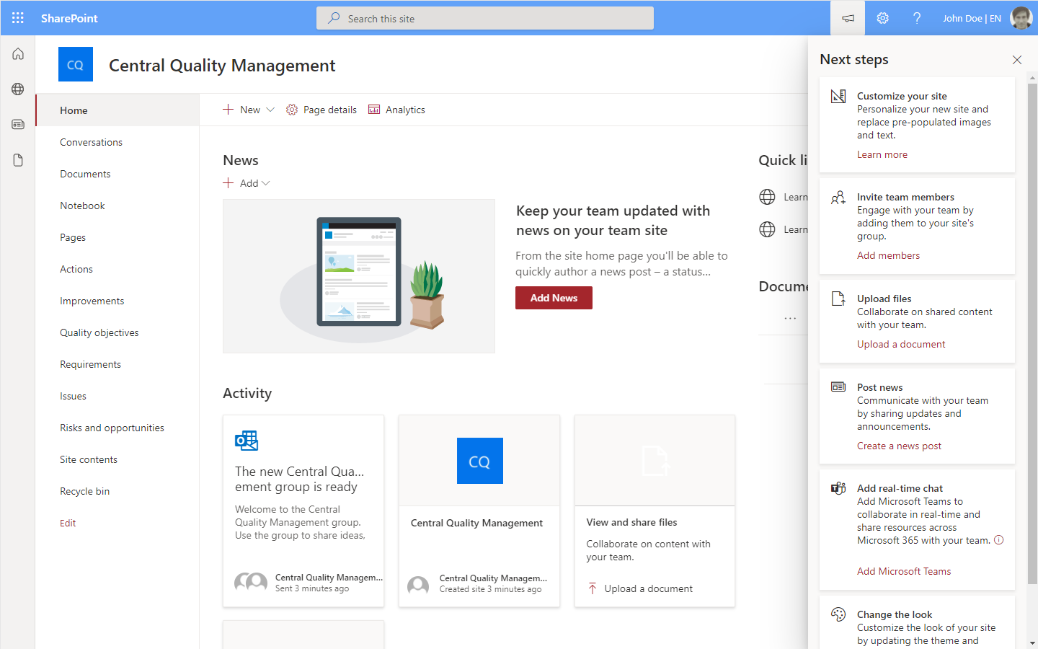Open the Help question mark icon

pos(917,18)
